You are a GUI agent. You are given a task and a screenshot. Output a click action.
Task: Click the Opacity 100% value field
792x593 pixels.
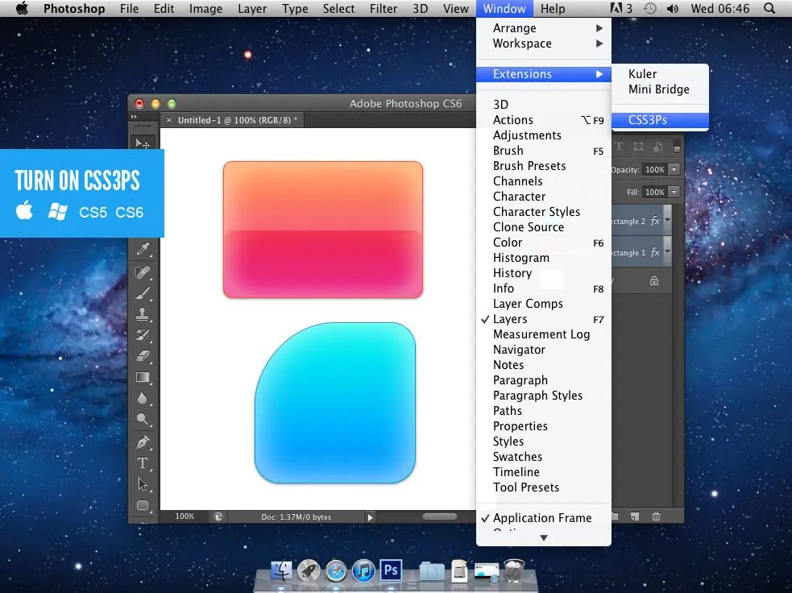655,170
